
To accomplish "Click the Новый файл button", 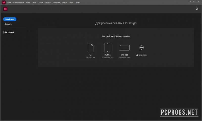I will [x=10, y=19].
